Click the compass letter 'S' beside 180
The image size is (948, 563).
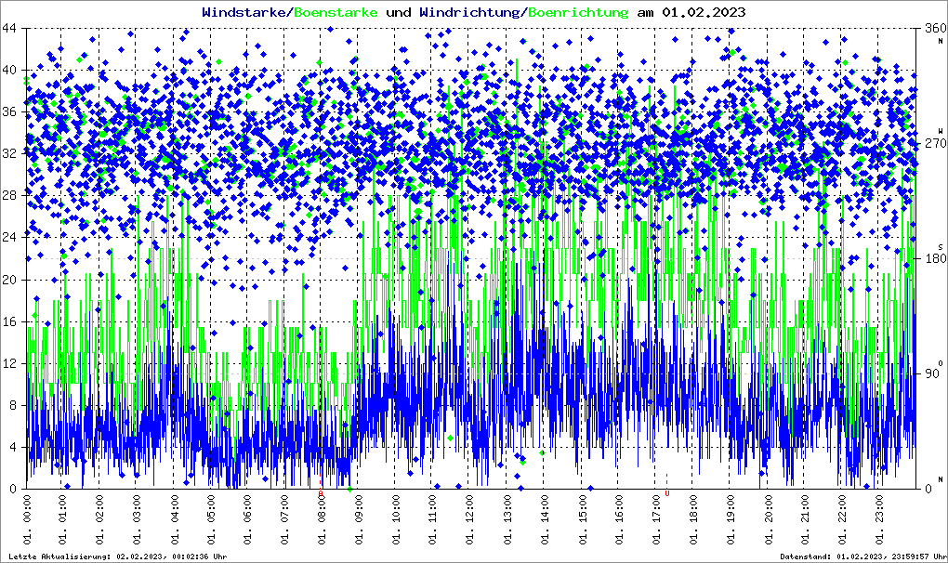pyautogui.click(x=941, y=246)
